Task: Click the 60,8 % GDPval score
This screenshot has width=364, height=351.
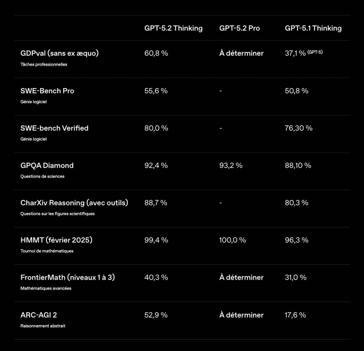Action: 156,53
